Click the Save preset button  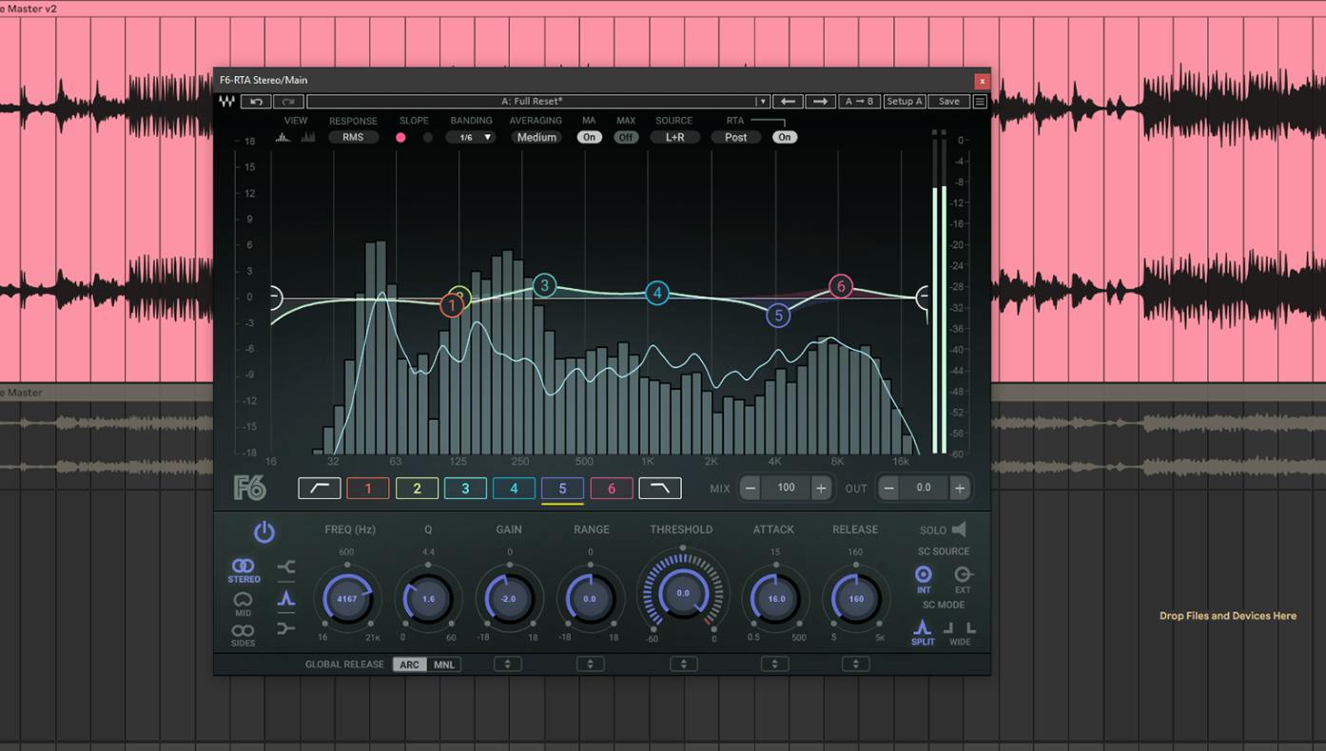949,102
